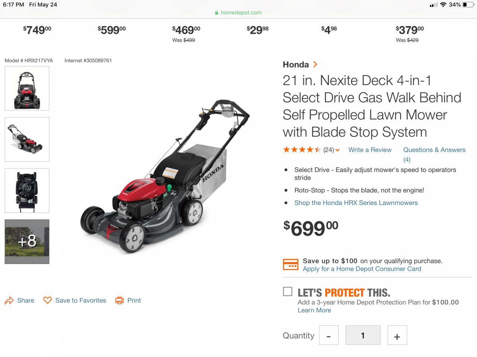Increase quantity with the plus button
Viewport: 477px width, 357px height.
tap(397, 335)
